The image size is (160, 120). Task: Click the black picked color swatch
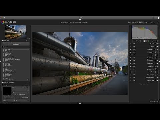point(7,91)
